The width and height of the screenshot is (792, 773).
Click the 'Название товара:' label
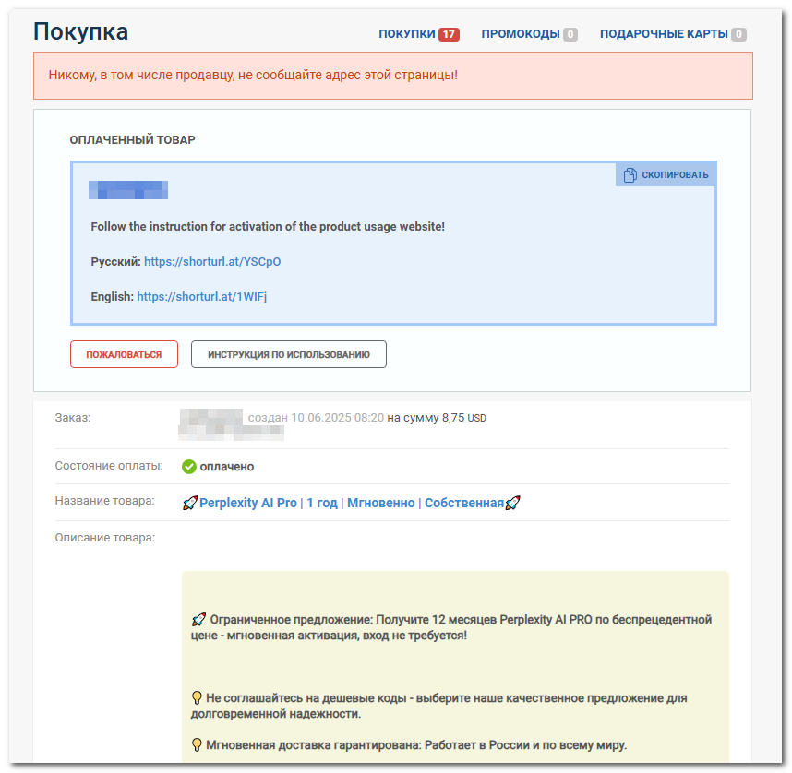tap(105, 500)
